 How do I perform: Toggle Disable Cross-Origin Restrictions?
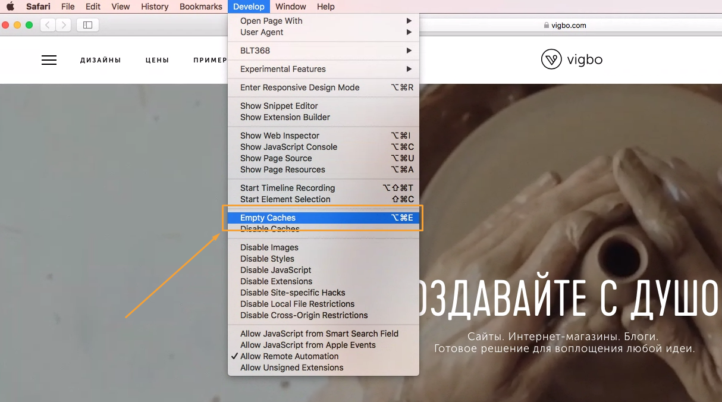324,315
